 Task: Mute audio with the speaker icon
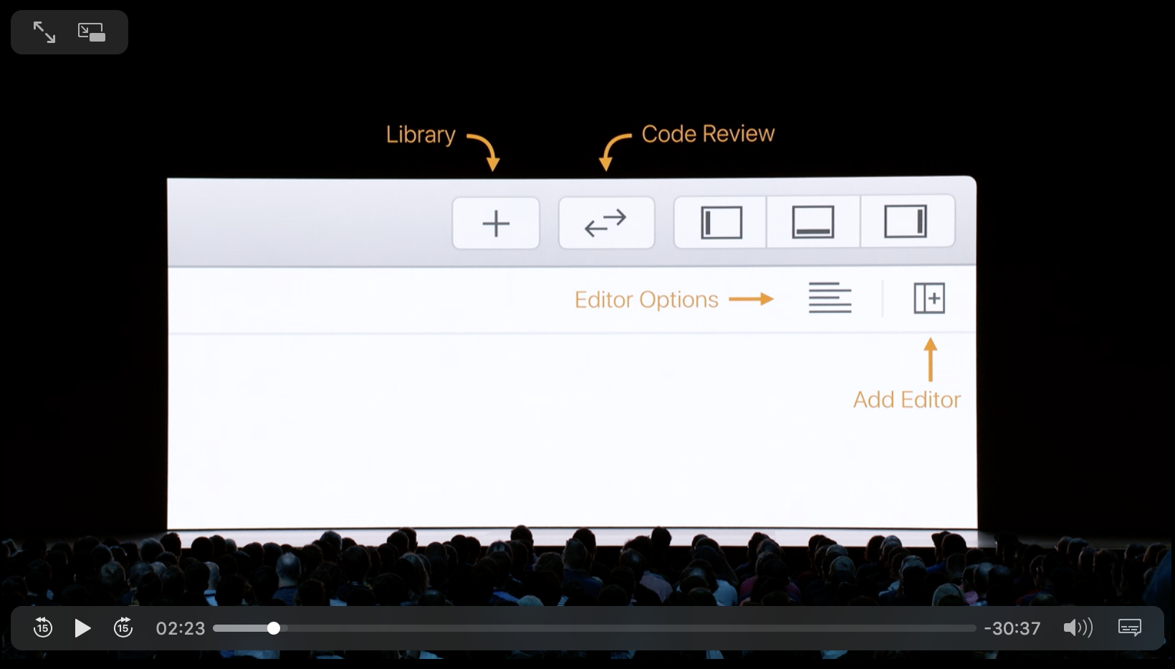[x=1078, y=628]
